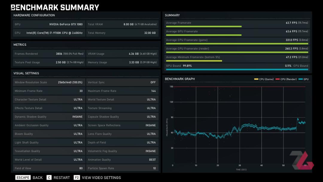Viewport: 323px width, 182px height.
Task: Click Animation Quality BEST row
Action: click(x=122, y=160)
